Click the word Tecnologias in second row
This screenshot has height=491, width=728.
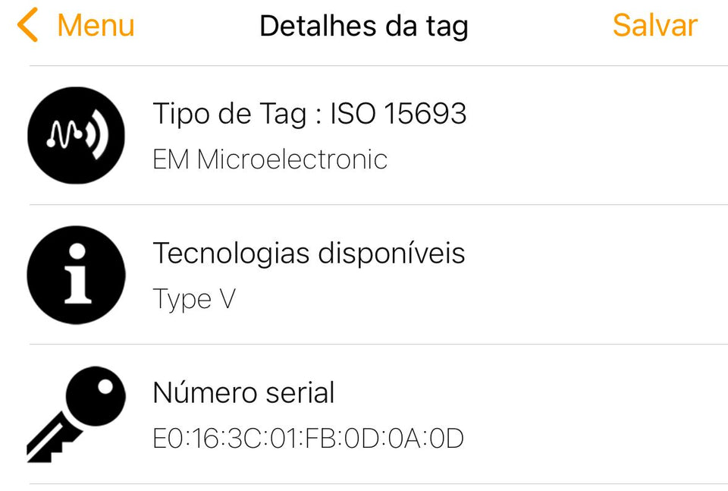231,254
